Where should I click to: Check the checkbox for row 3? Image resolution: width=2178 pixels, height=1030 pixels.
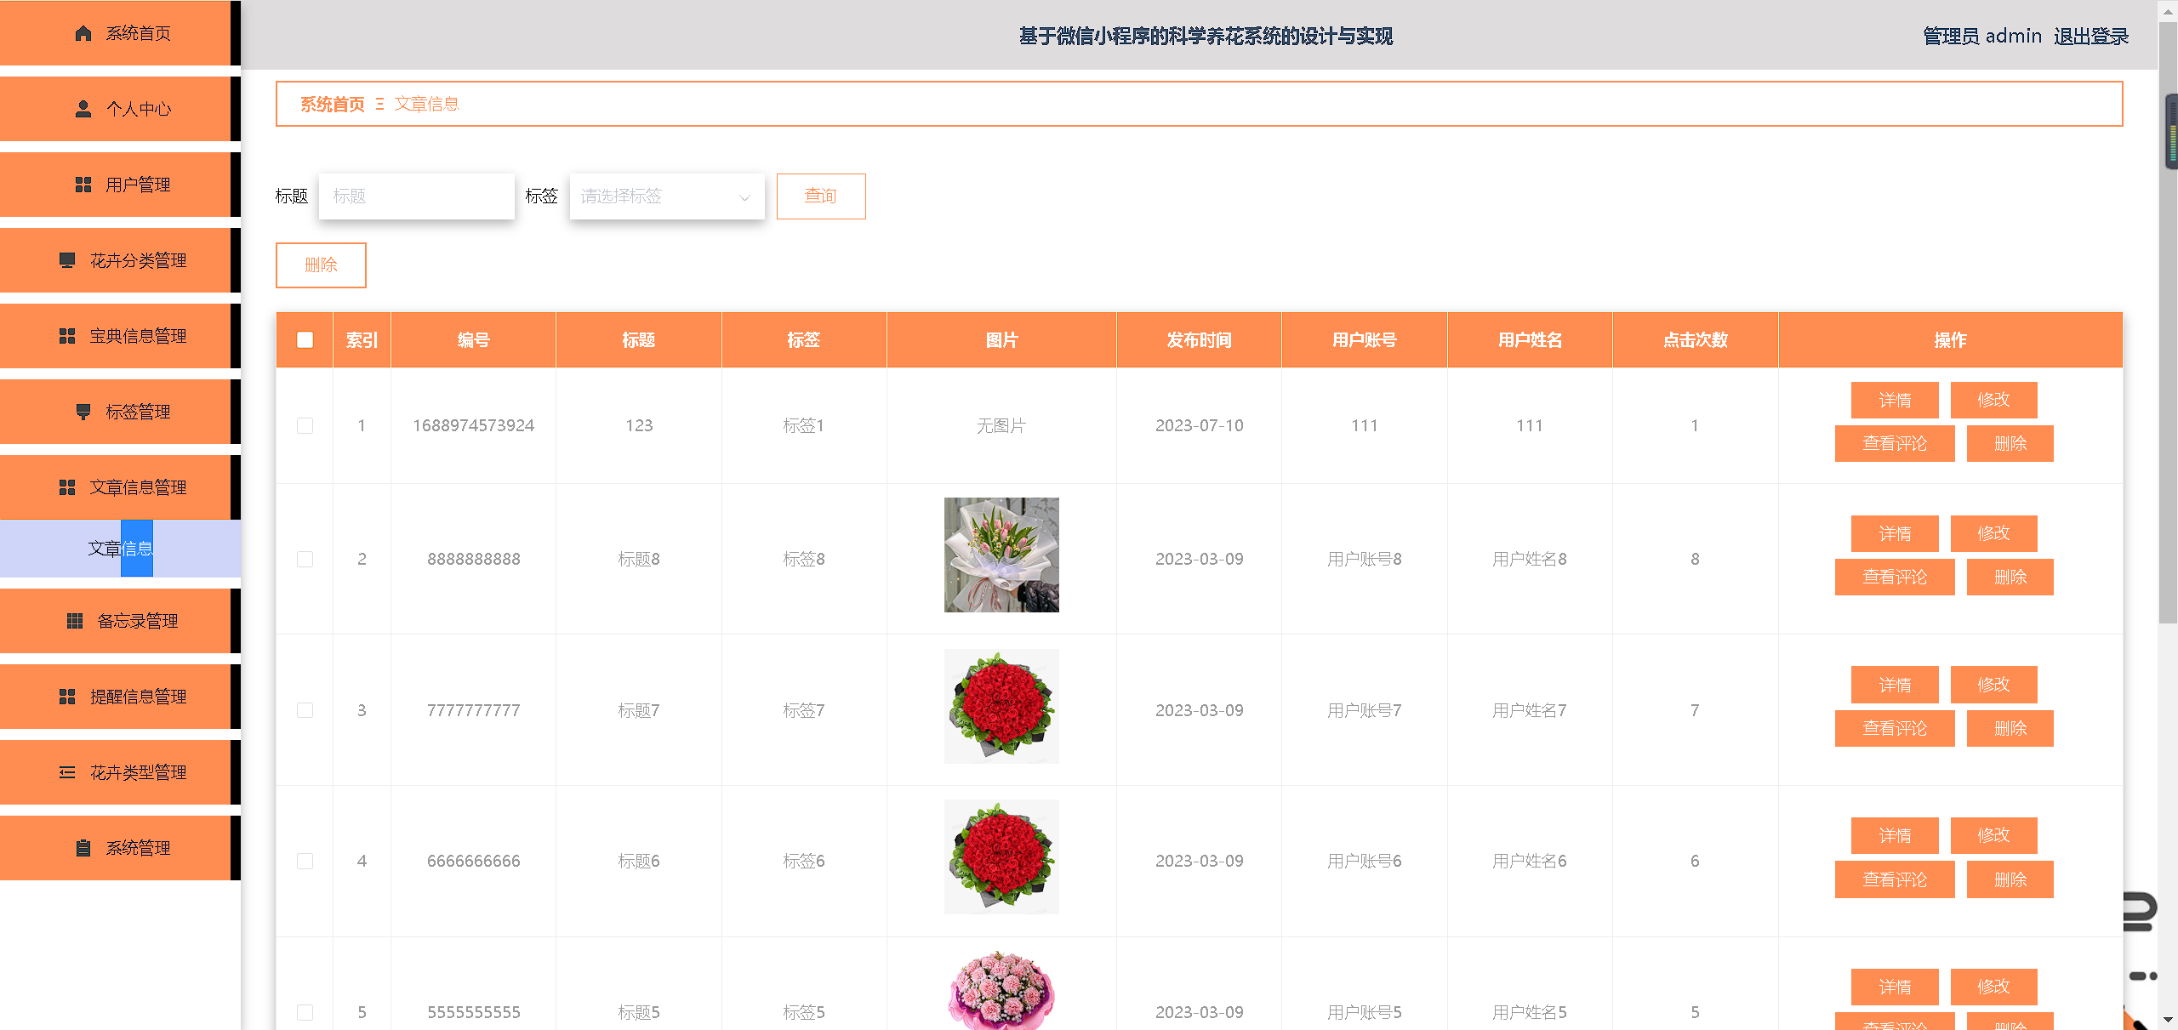pos(305,710)
